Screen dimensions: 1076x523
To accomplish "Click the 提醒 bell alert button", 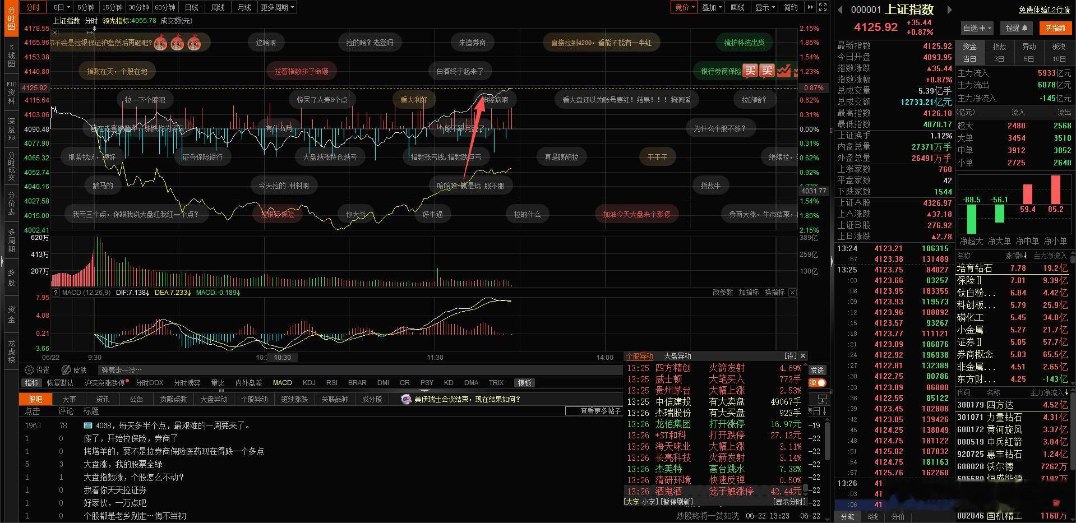I will click(x=1017, y=28).
